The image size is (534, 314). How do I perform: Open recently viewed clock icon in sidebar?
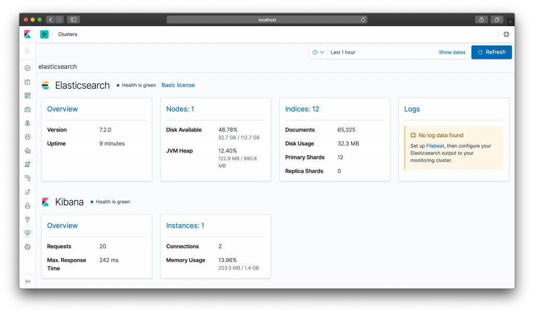click(28, 51)
